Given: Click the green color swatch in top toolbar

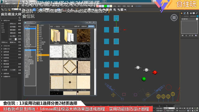Looking at the screenshot, I should [105, 6].
